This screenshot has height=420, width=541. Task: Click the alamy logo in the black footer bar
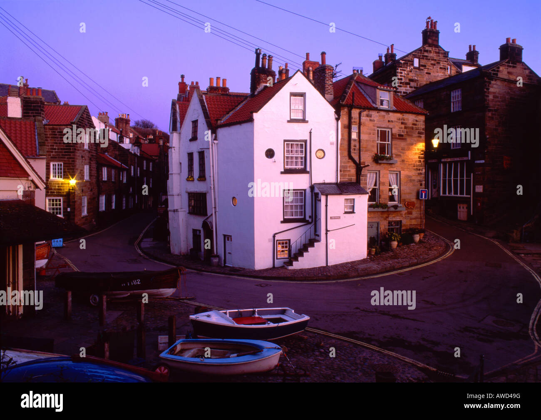(42, 401)
